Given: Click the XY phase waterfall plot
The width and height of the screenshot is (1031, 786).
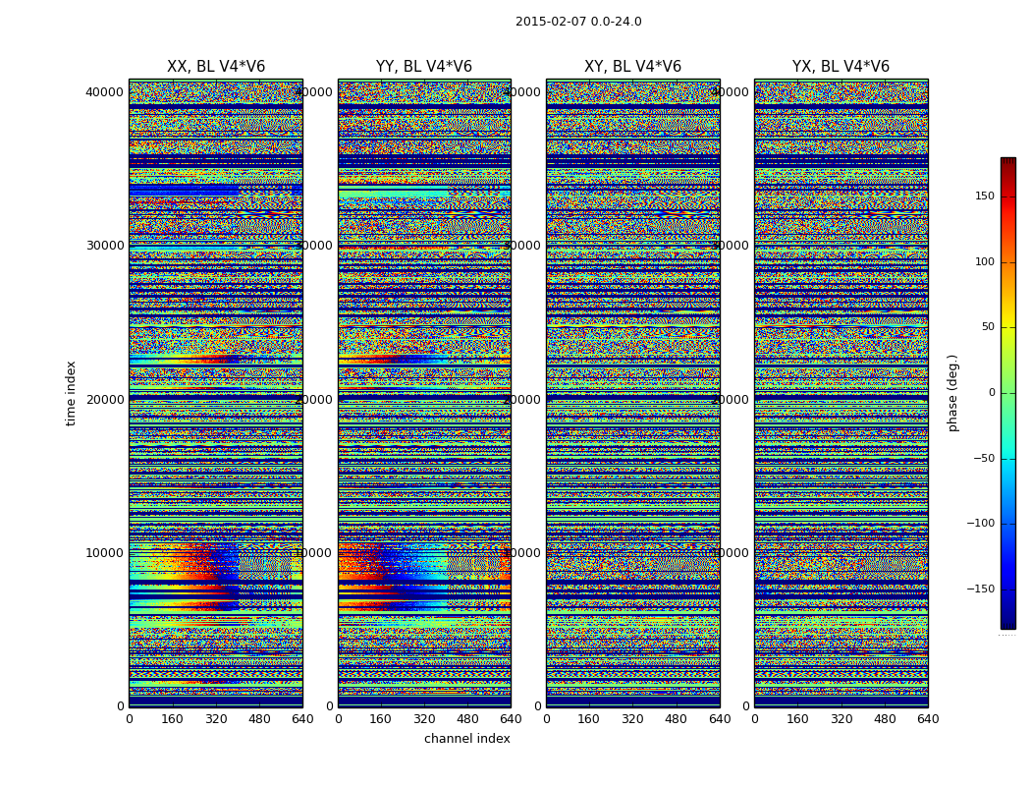Looking at the screenshot, I should [x=632, y=393].
